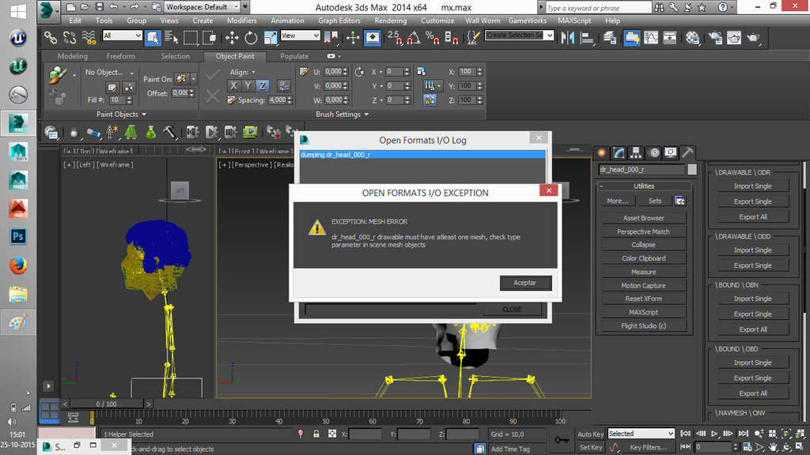Open the Motion command panel tab
The height and width of the screenshot is (455, 810).
[x=653, y=152]
